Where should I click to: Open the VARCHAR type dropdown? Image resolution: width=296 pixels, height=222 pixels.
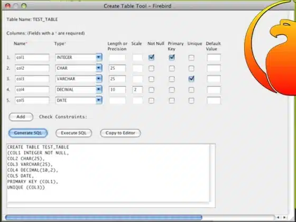pos(99,79)
